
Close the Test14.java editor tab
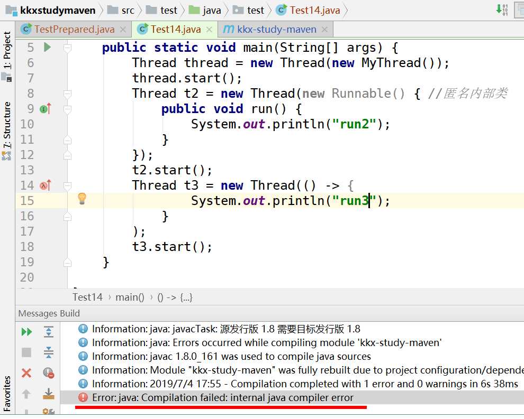(x=209, y=30)
